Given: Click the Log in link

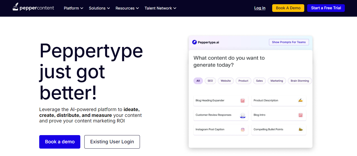Looking at the screenshot, I should (x=260, y=8).
